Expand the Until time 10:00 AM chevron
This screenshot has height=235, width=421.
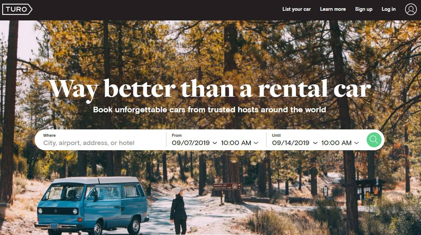[x=356, y=143]
